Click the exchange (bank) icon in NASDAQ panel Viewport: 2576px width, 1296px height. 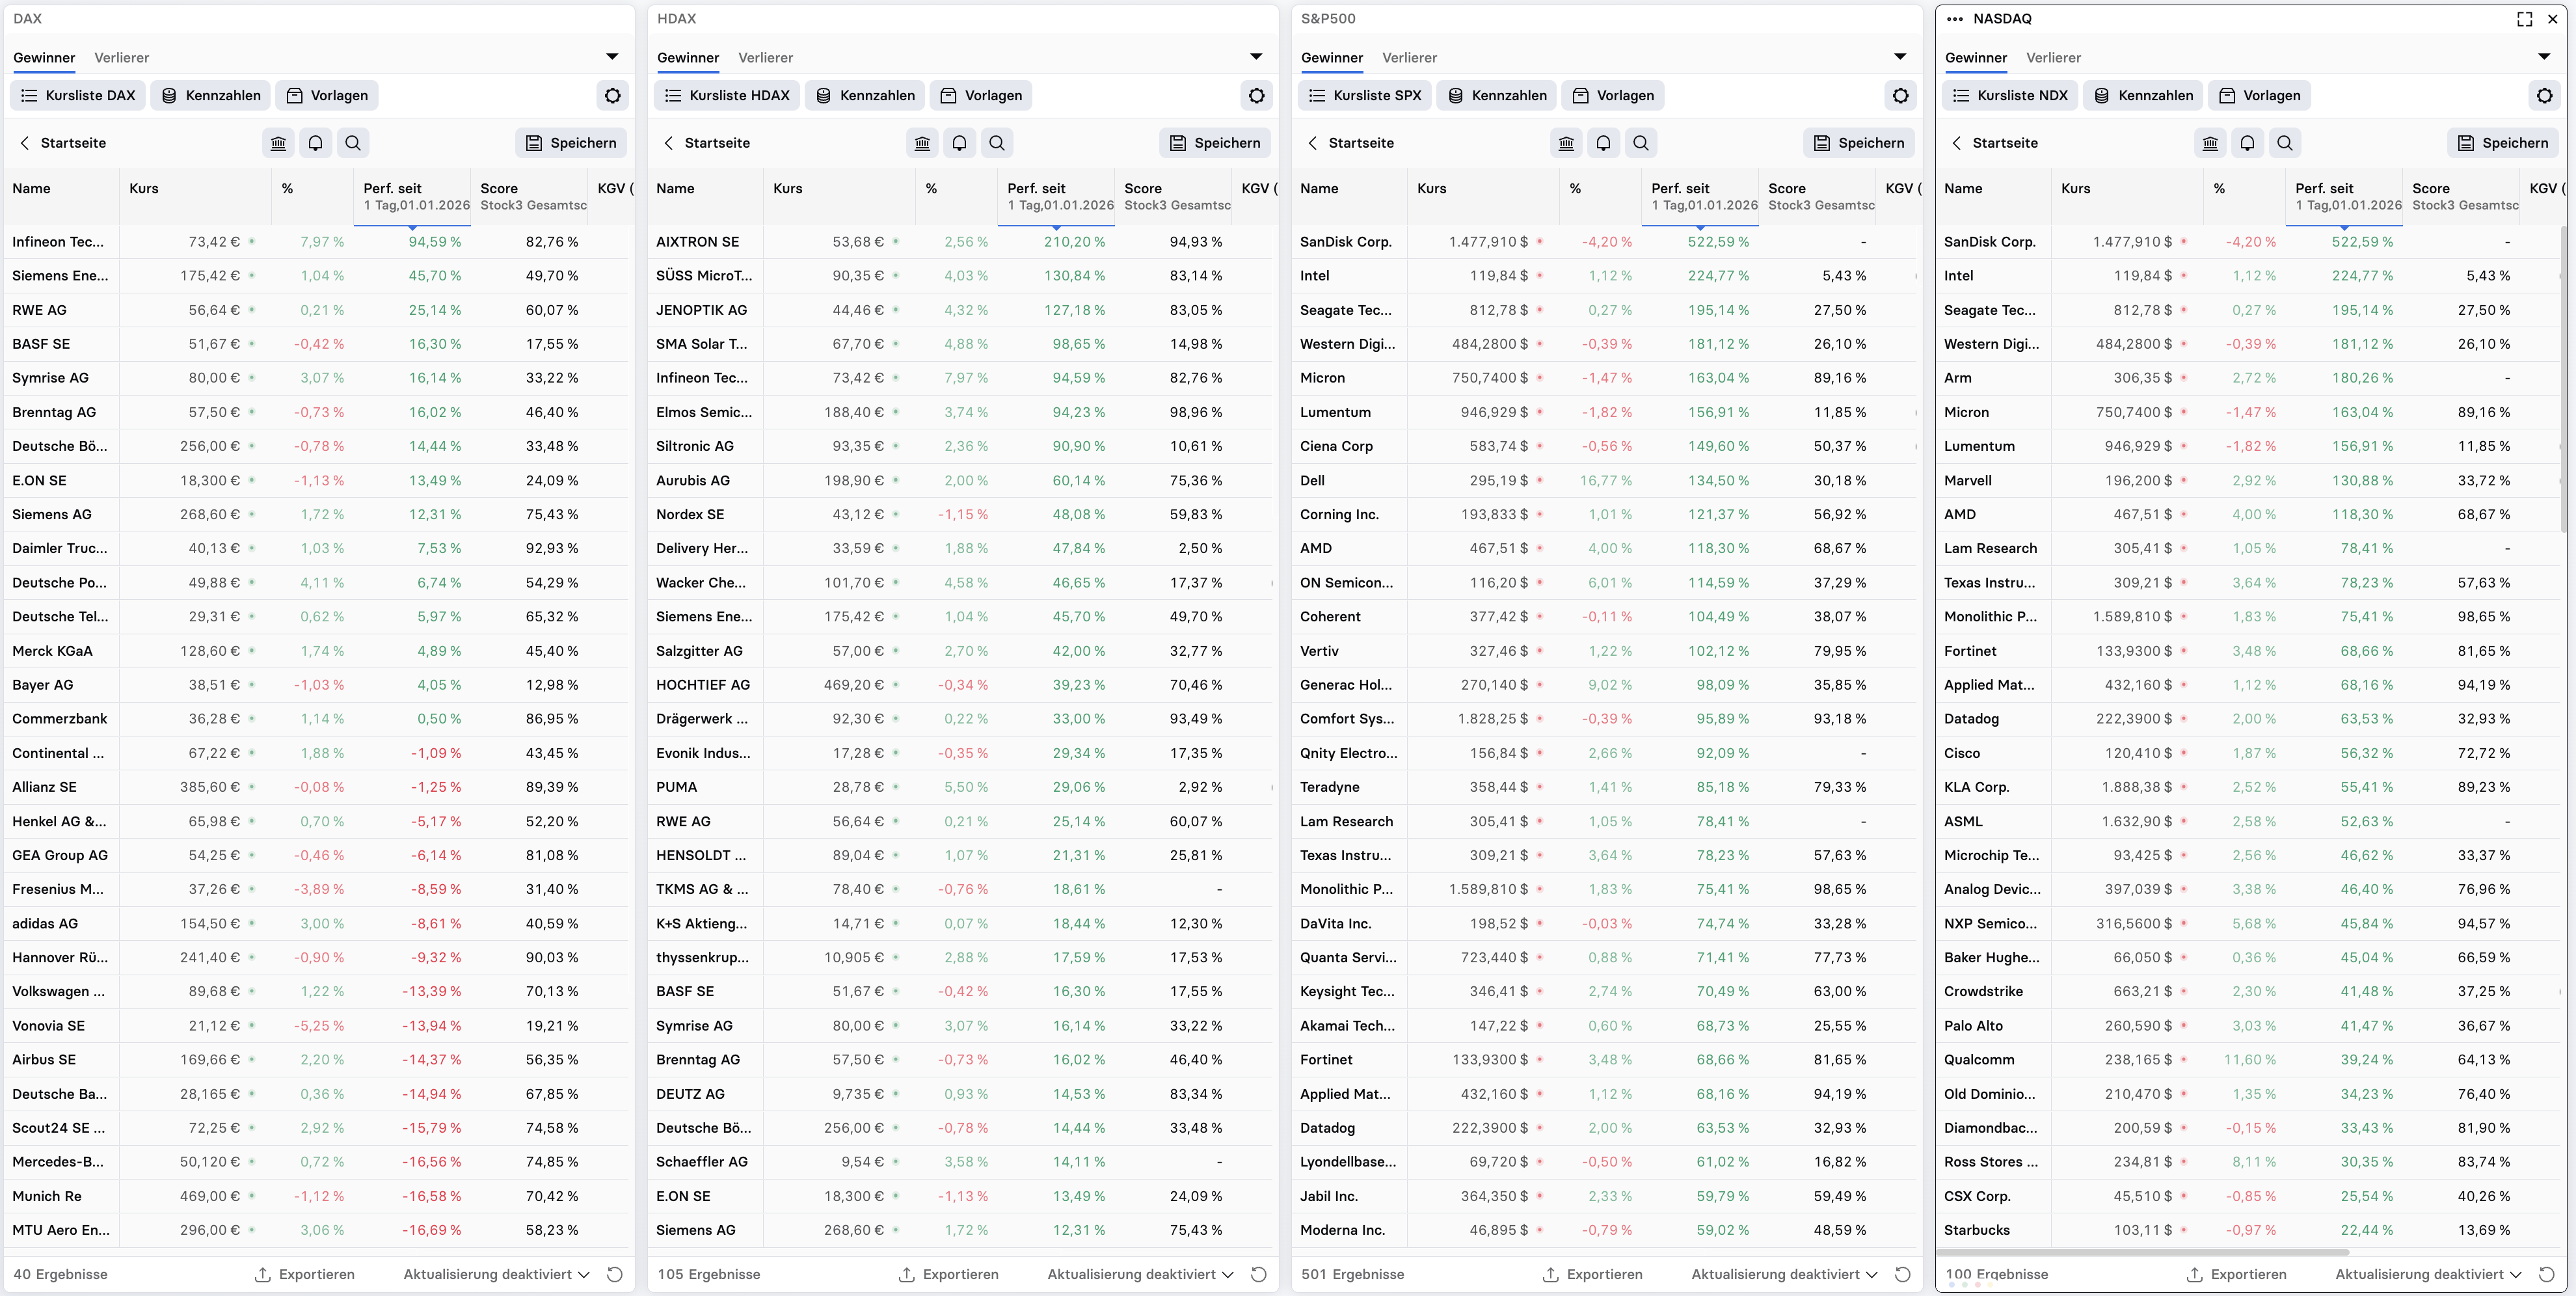tap(2211, 143)
